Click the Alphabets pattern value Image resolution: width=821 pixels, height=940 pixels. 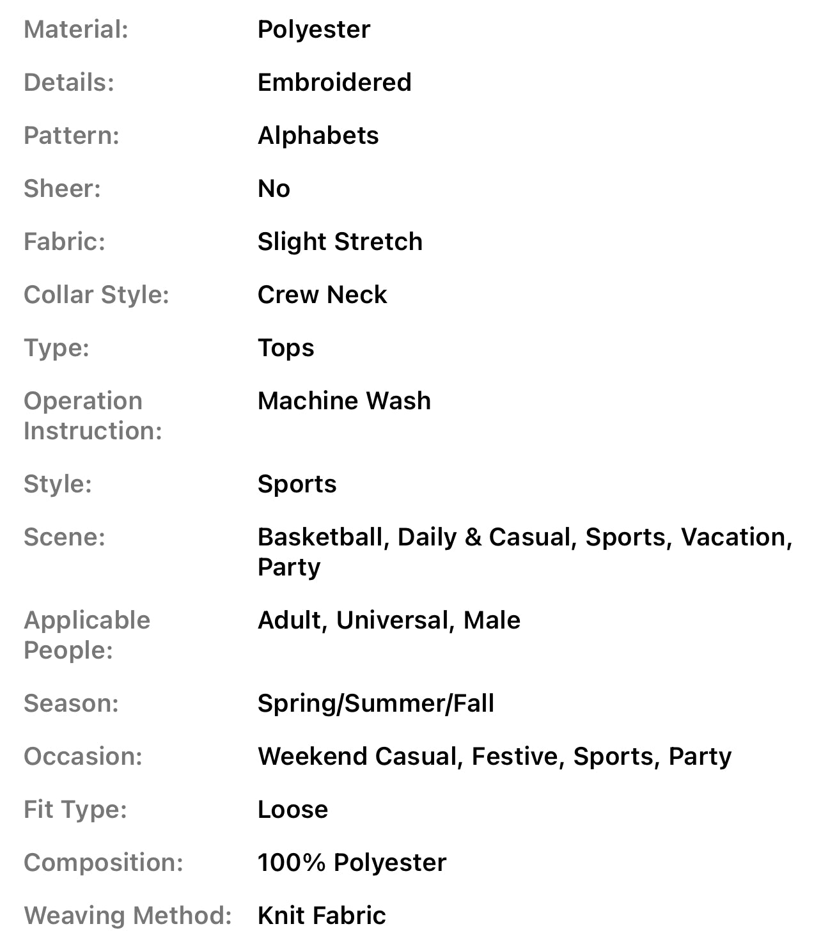[x=318, y=136]
